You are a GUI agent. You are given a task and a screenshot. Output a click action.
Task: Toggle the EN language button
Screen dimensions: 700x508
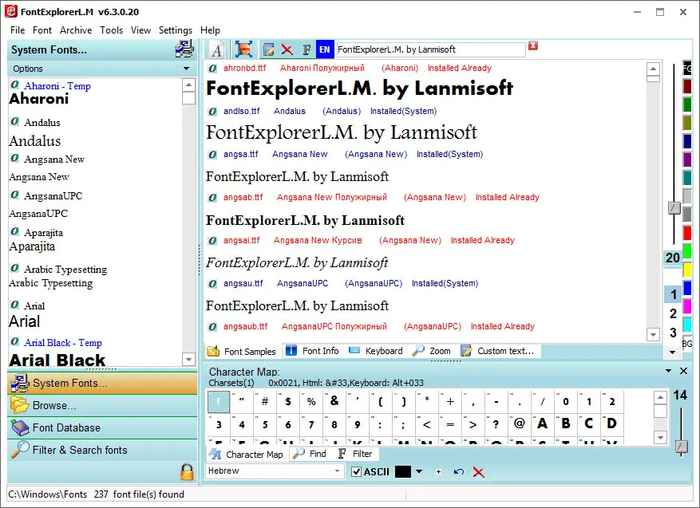click(325, 49)
